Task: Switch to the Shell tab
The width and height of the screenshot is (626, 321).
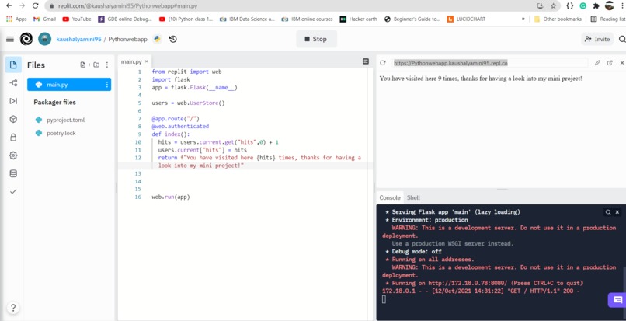Action: pyautogui.click(x=413, y=197)
